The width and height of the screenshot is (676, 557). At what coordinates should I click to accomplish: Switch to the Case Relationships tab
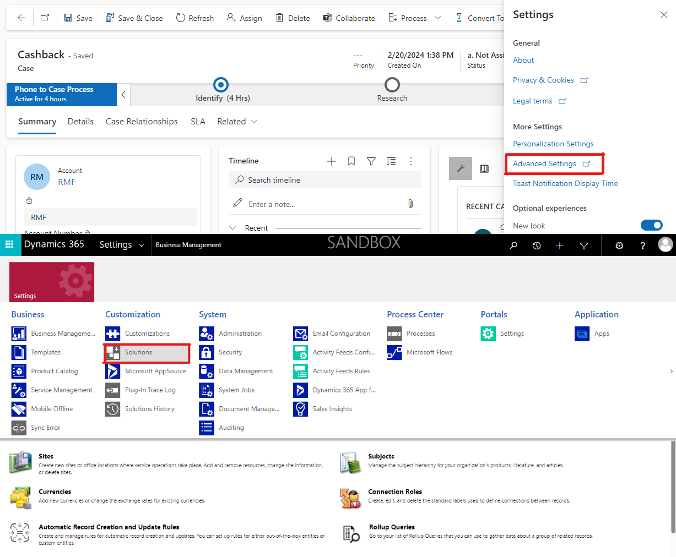[142, 121]
